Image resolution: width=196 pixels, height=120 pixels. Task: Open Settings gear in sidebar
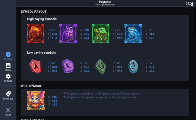coord(8,76)
